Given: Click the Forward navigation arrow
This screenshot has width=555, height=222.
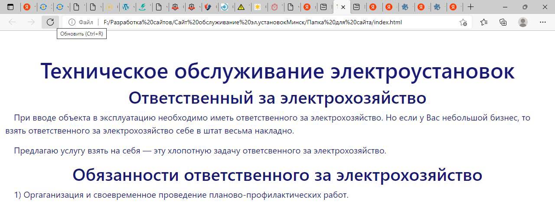Looking at the screenshot, I should coord(31,22).
